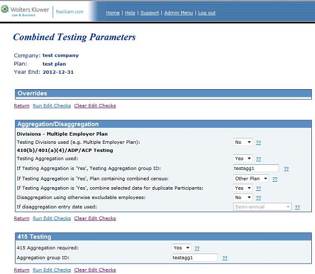Go to Home in top navigation
315x274 pixels.
pyautogui.click(x=113, y=13)
